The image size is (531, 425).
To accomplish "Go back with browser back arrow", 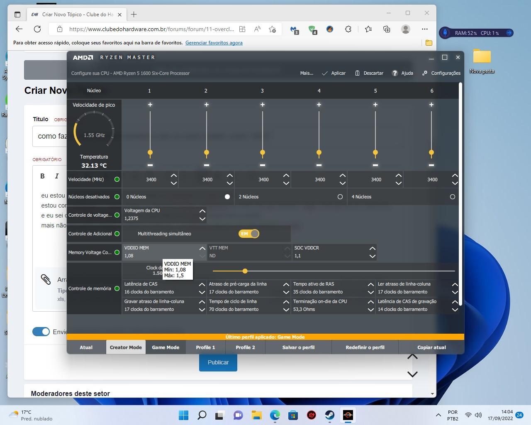I will click(19, 29).
